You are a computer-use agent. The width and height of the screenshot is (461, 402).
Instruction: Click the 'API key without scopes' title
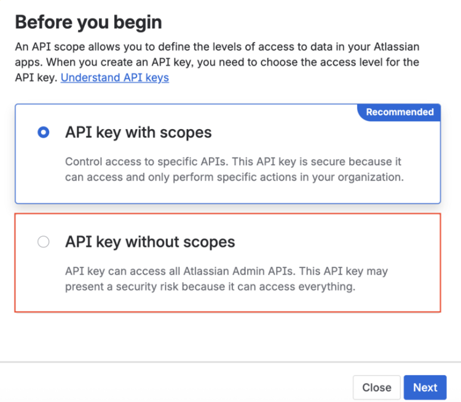click(150, 242)
